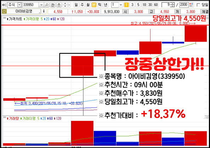Click the price panel's top-right corner button
The image size is (210, 148).
[207, 18]
